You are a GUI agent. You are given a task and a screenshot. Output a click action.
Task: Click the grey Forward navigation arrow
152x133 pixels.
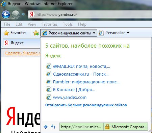point(16,15)
